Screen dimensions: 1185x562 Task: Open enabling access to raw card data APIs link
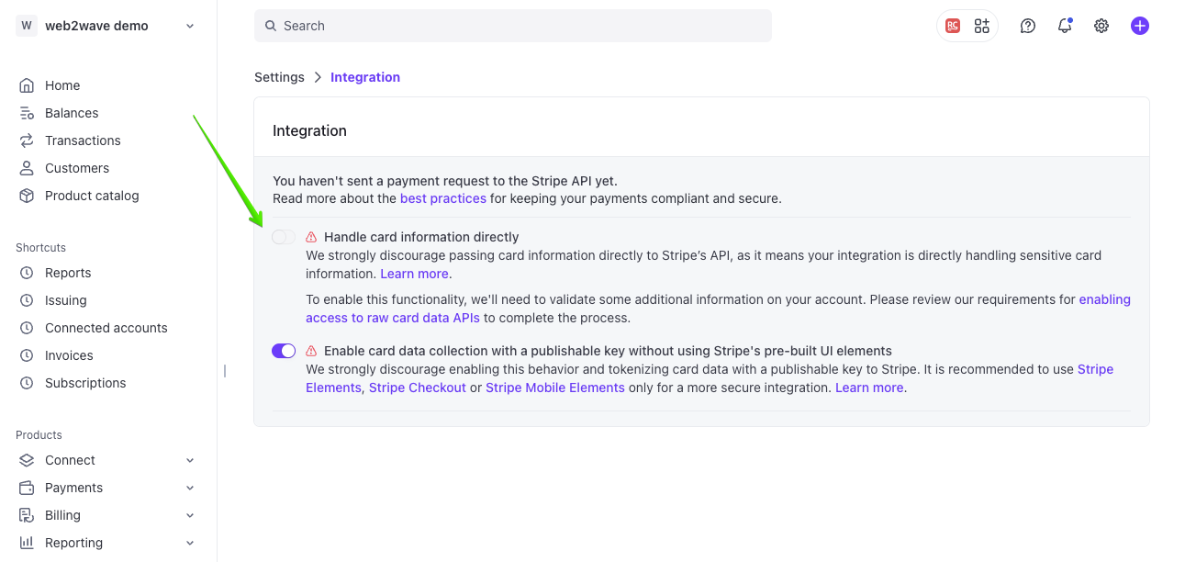coord(718,309)
